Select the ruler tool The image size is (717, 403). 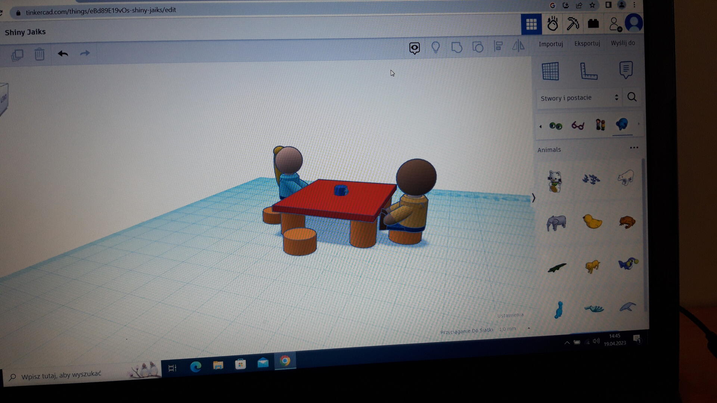pos(589,71)
